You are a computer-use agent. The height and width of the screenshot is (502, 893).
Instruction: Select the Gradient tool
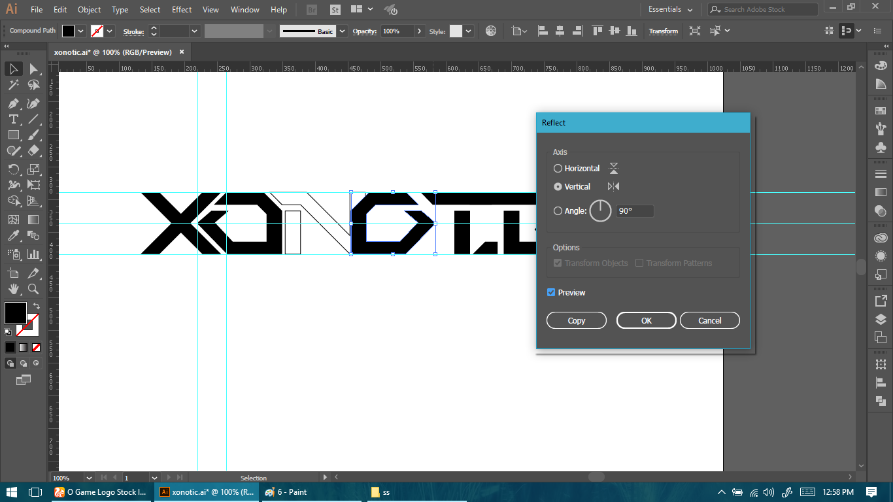click(x=34, y=220)
